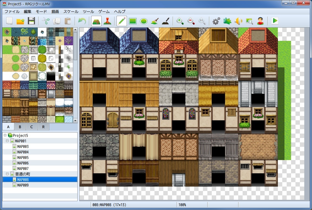Viewport: 312px width, 210px height.
Task: Click the tileset palette scroll-down arrow
Action: tap(75, 120)
